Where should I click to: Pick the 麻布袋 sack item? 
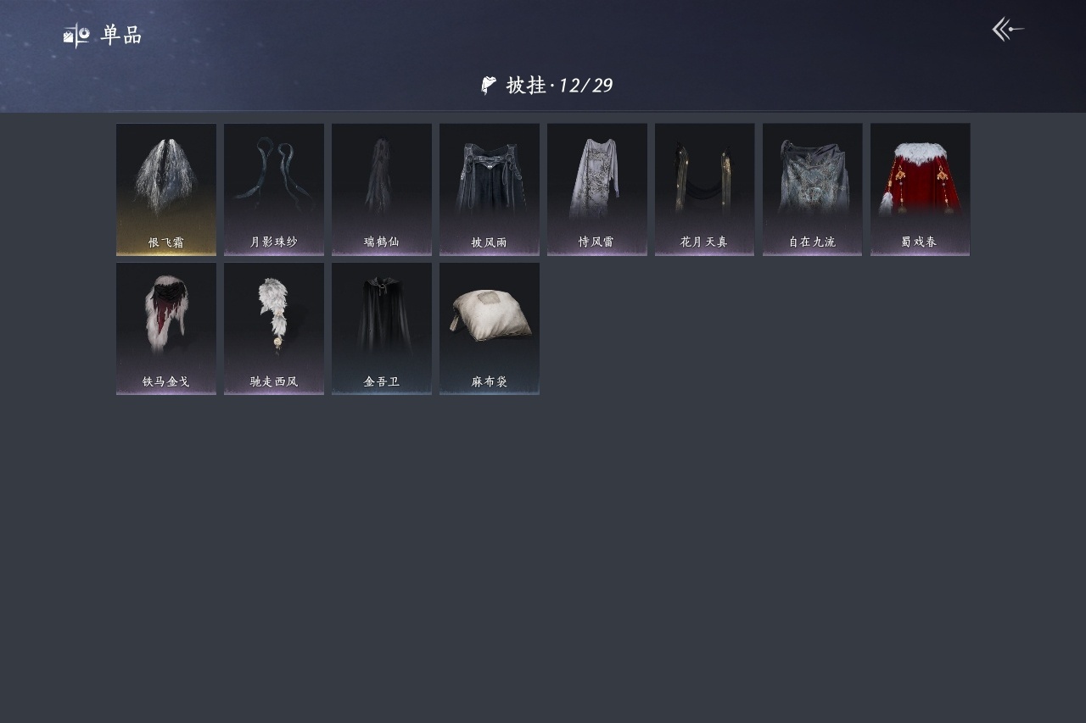[490, 329]
